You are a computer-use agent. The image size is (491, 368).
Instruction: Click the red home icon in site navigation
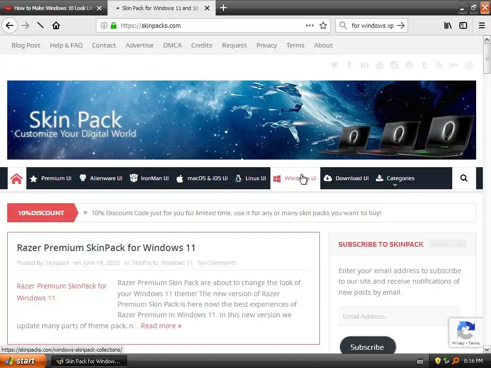point(17,178)
